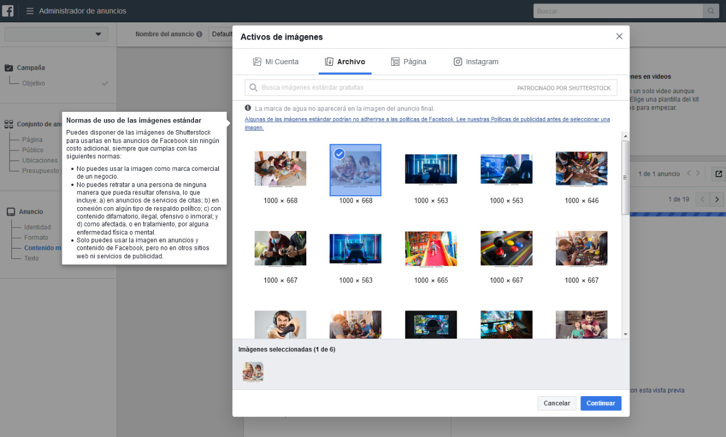Click the Facebook logo icon
The width and height of the screenshot is (726, 437).
pyautogui.click(x=8, y=11)
